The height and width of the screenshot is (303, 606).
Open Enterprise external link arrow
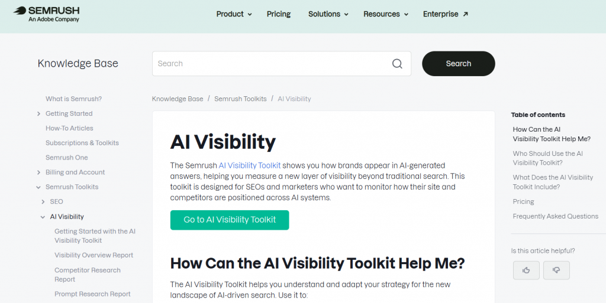(465, 14)
